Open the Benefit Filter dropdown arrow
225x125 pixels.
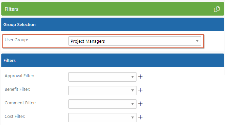tap(132, 90)
